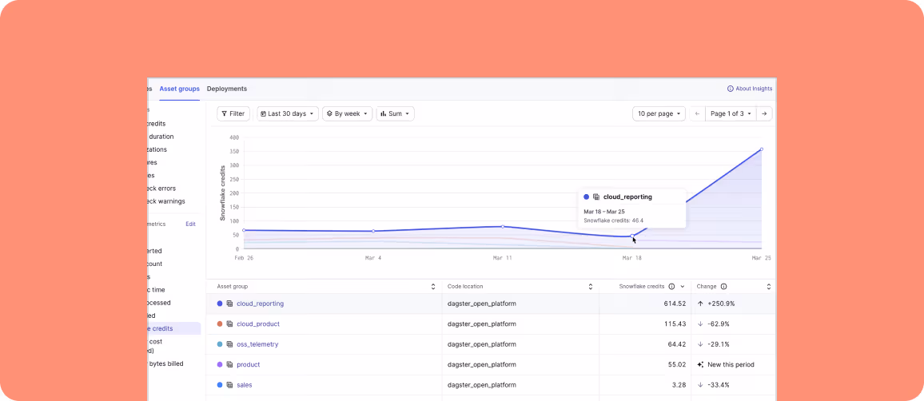Click the down arrow beside -62.9%
The height and width of the screenshot is (401, 924).
(x=700, y=324)
